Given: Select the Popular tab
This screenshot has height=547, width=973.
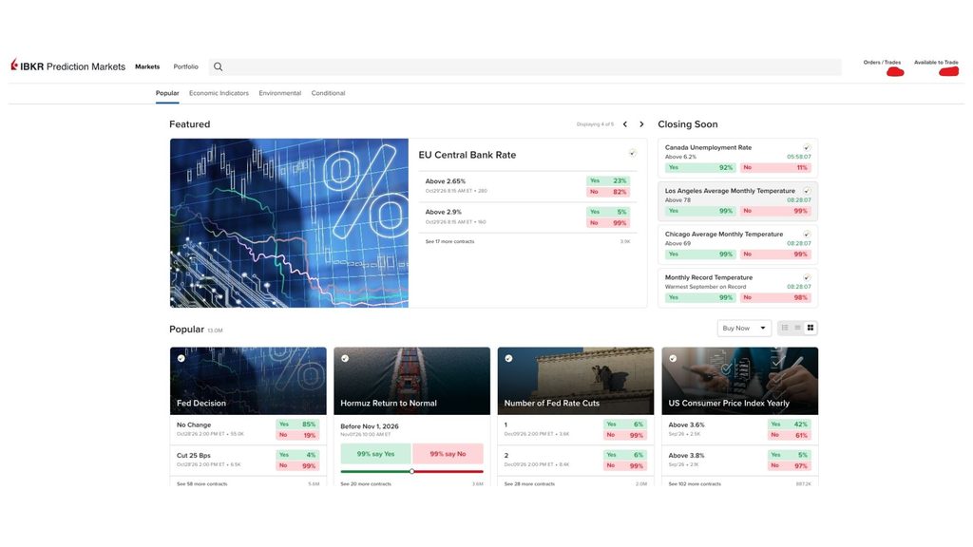Looking at the screenshot, I should [x=167, y=93].
